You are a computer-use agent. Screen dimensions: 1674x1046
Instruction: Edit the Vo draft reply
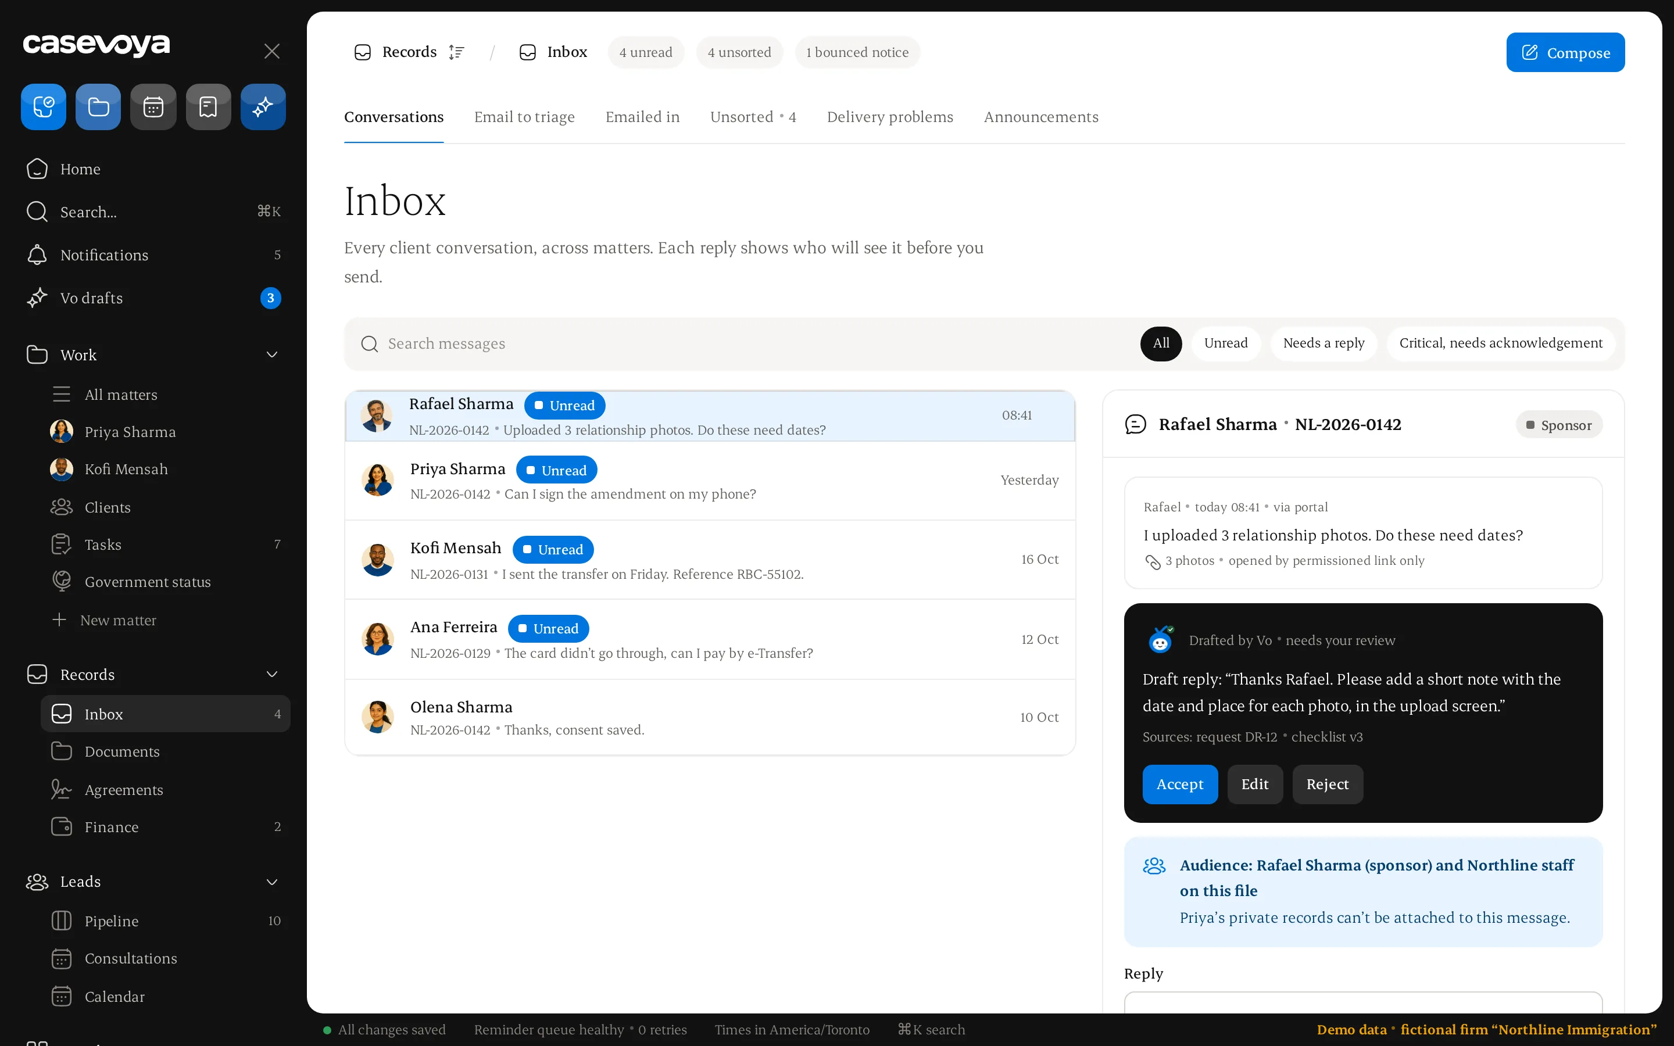coord(1255,784)
